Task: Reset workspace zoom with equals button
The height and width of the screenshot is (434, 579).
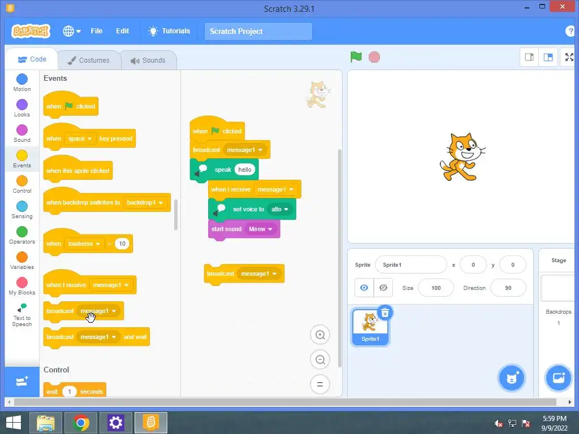Action: [x=320, y=384]
